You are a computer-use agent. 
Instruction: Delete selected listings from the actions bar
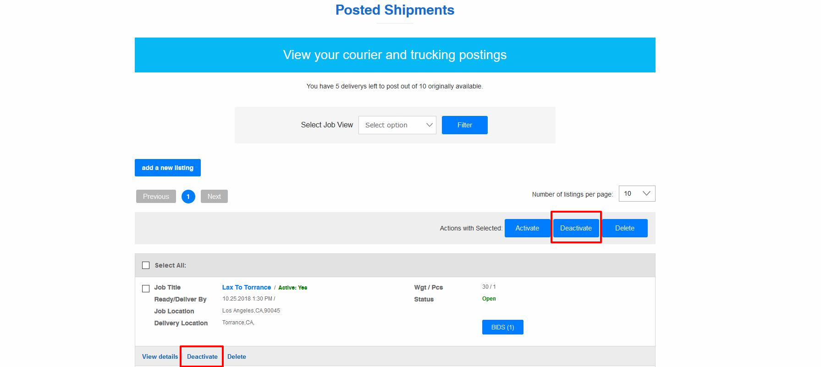[x=625, y=228]
